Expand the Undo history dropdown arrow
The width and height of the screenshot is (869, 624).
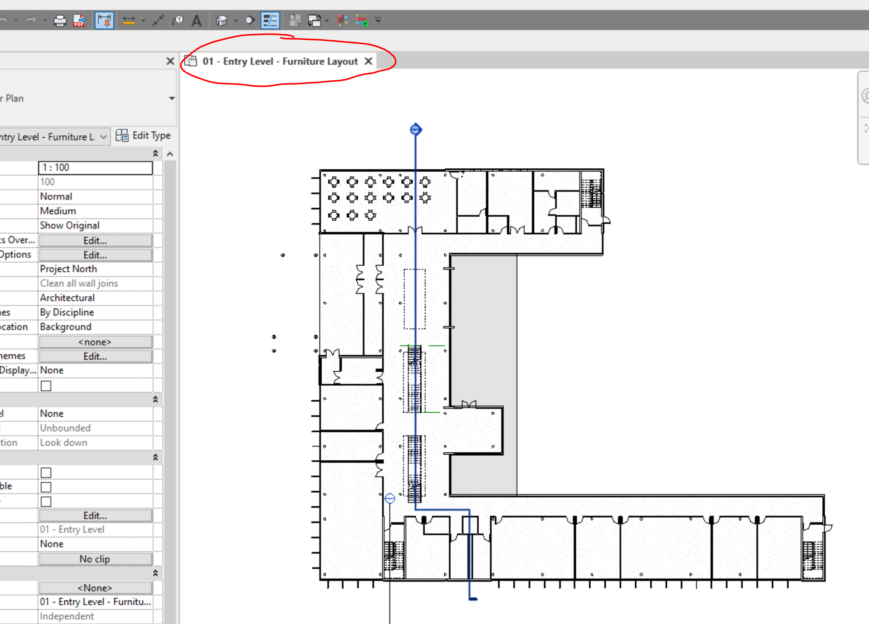click(16, 20)
